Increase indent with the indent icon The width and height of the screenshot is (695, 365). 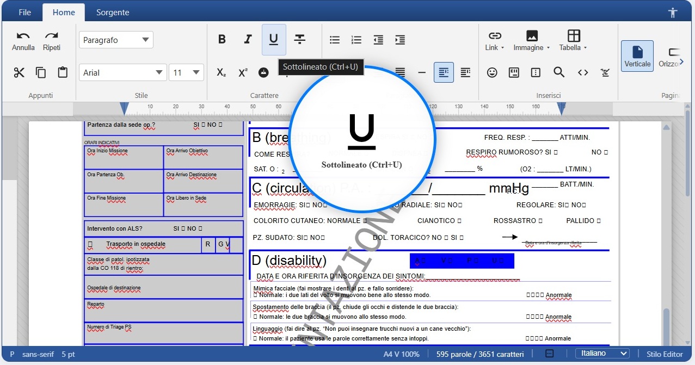point(400,40)
